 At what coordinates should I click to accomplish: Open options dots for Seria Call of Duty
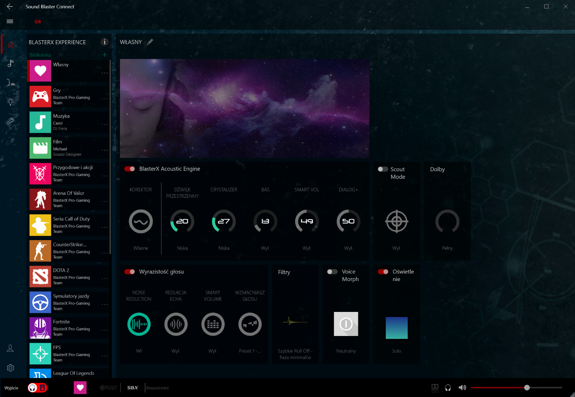[105, 227]
